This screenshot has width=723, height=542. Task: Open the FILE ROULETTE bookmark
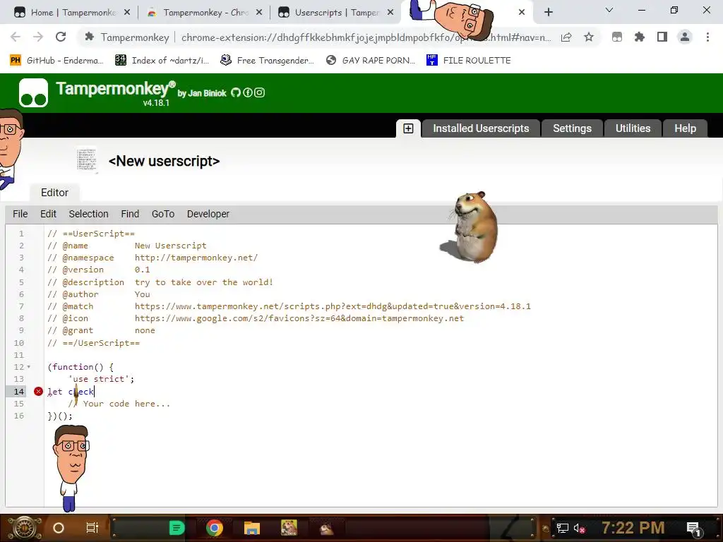tap(469, 61)
